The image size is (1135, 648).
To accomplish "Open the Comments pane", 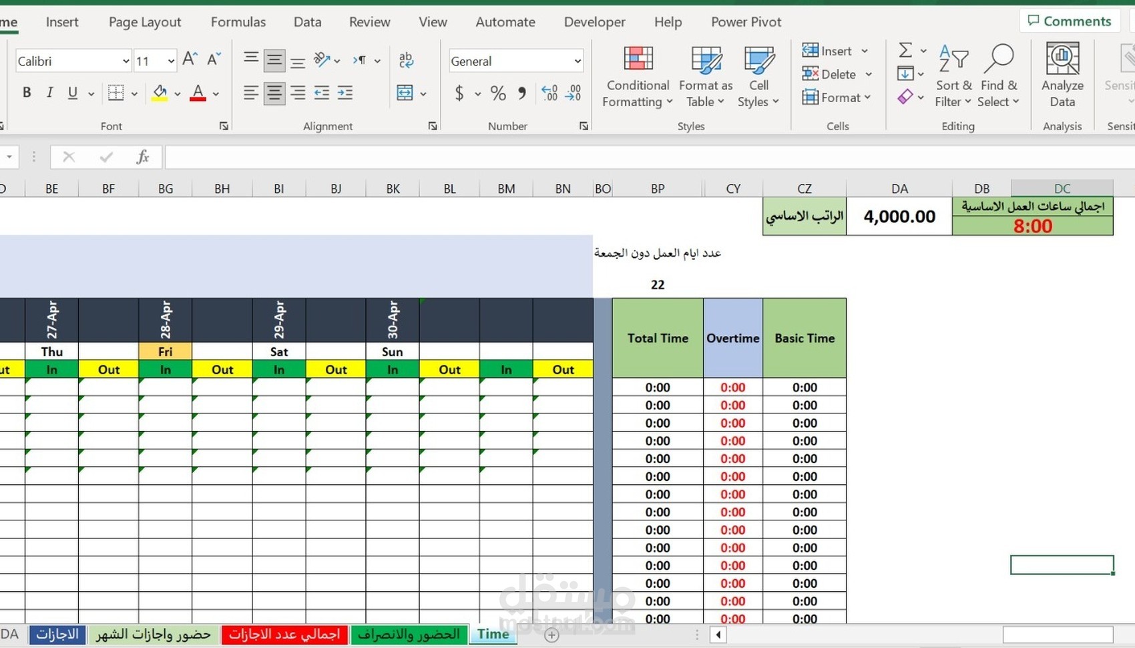I will pyautogui.click(x=1070, y=21).
